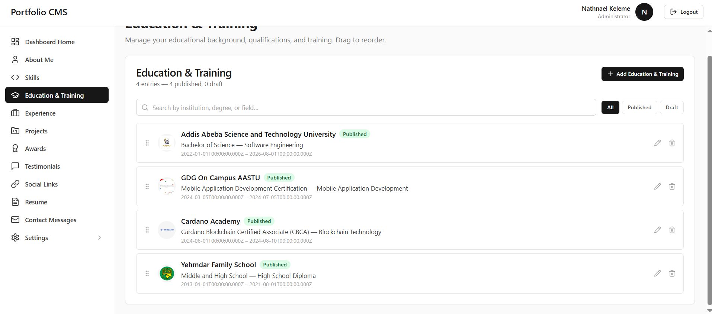Focus the institution search field

click(x=366, y=107)
